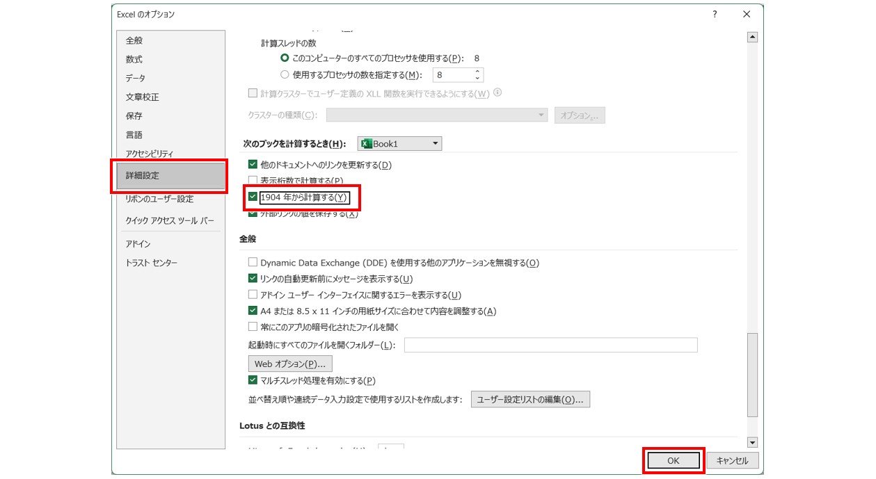The image size is (876, 479).
Task: Click the startup folder path input field
Action: pyautogui.click(x=550, y=346)
